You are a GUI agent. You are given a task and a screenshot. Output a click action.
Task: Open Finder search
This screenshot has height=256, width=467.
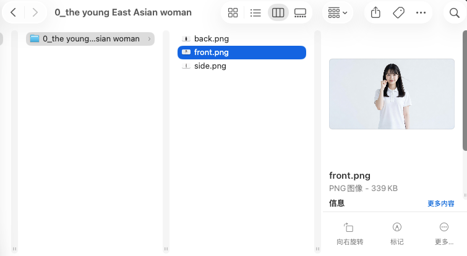pyautogui.click(x=454, y=13)
